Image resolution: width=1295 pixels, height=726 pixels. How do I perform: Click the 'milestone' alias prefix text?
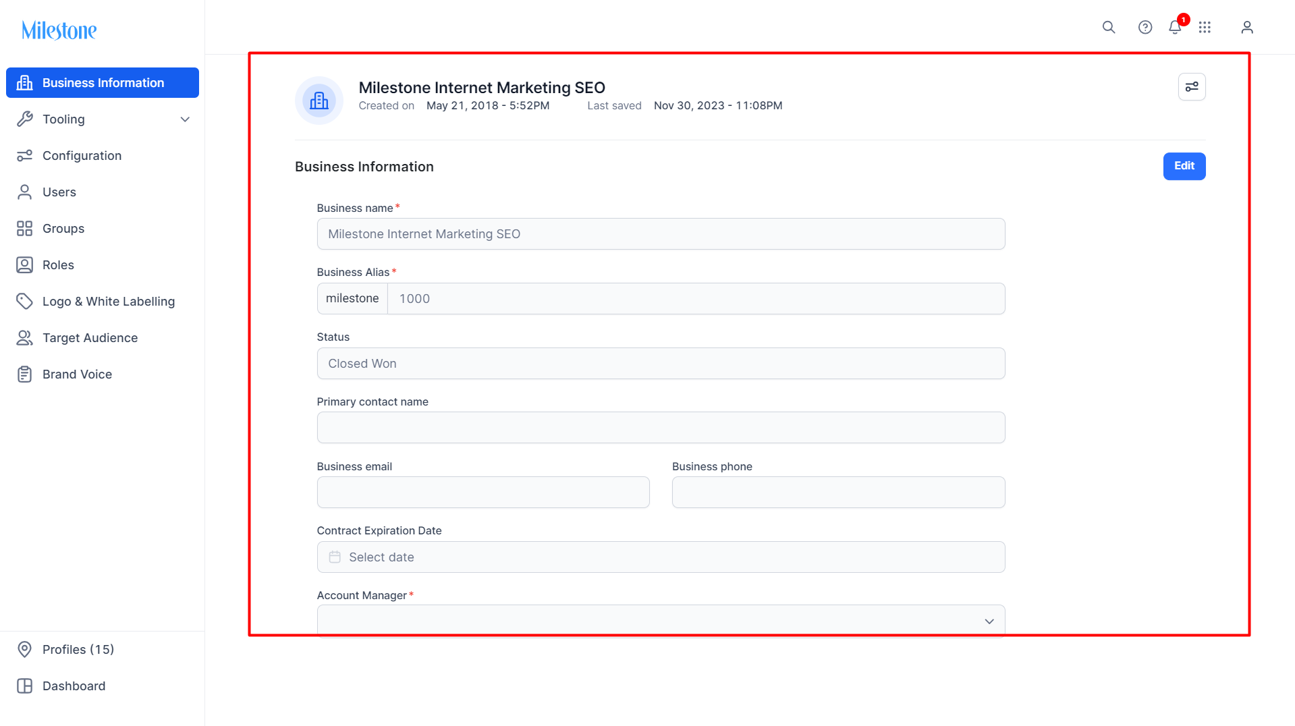click(x=352, y=299)
